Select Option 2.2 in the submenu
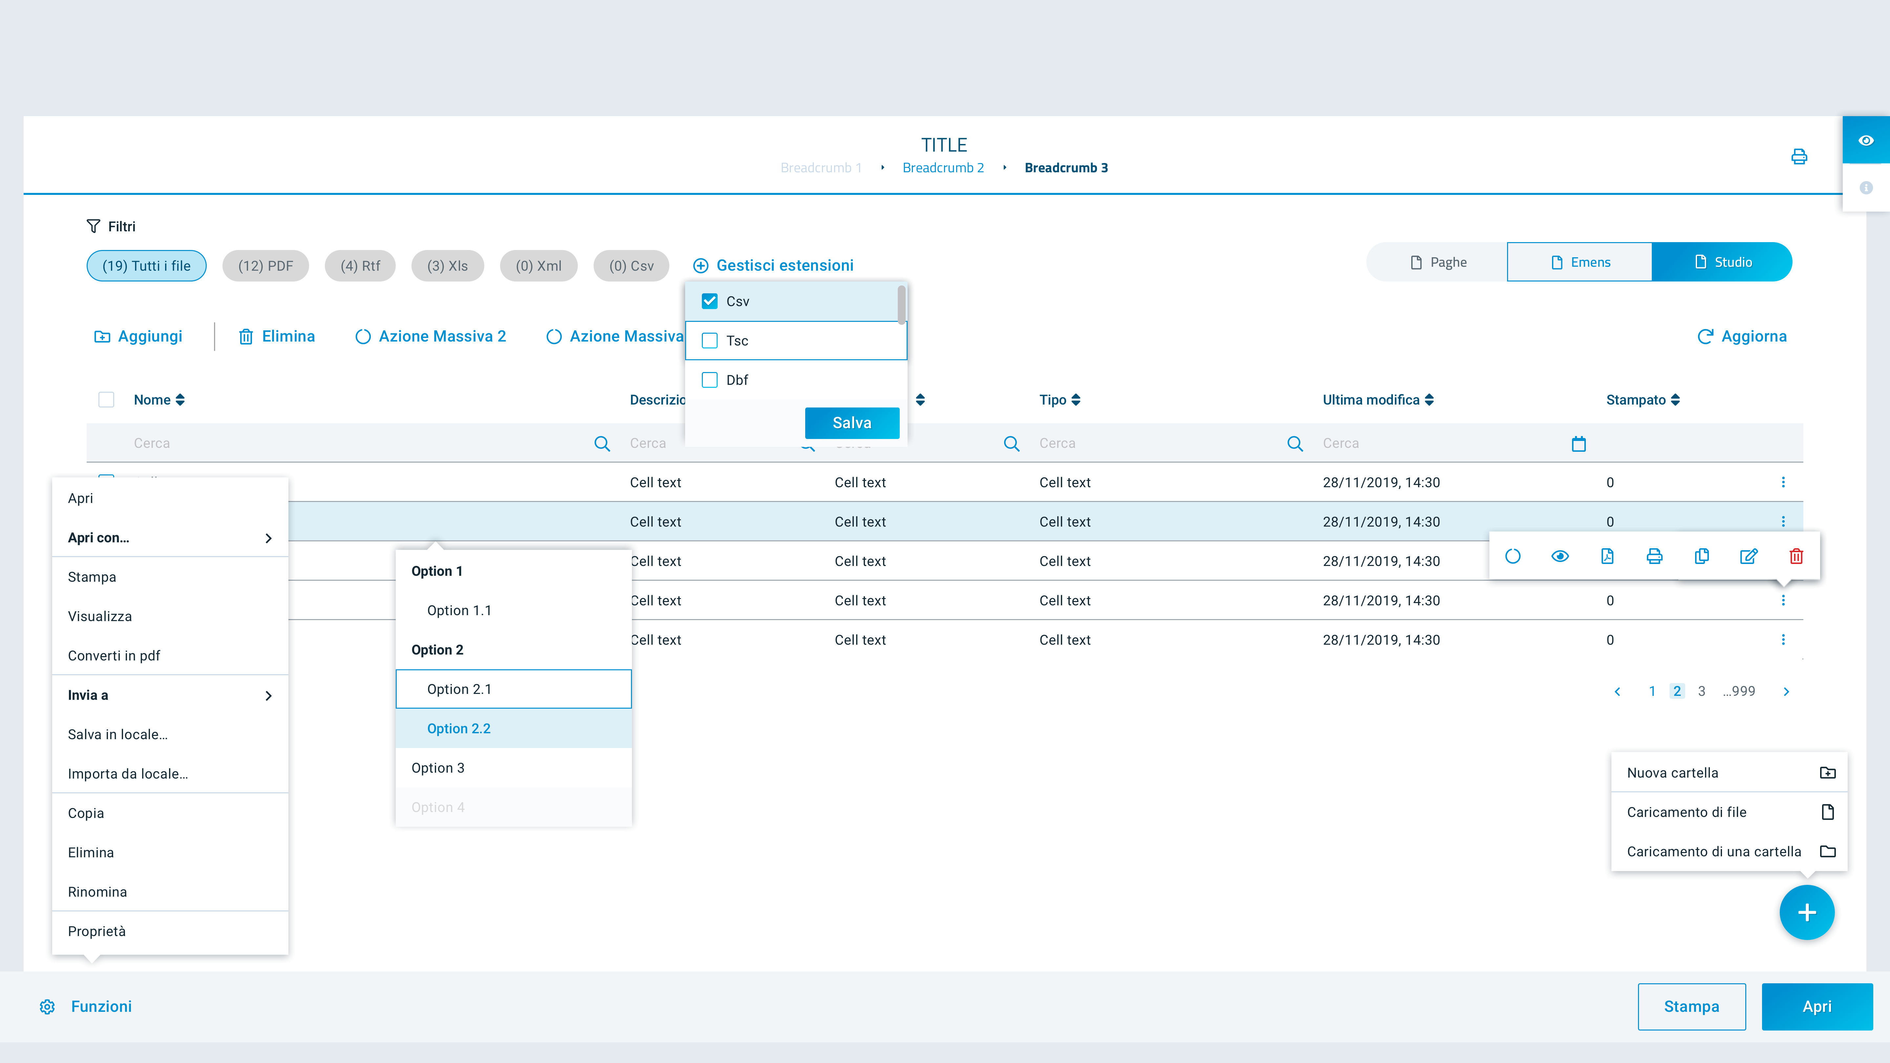 (x=514, y=728)
